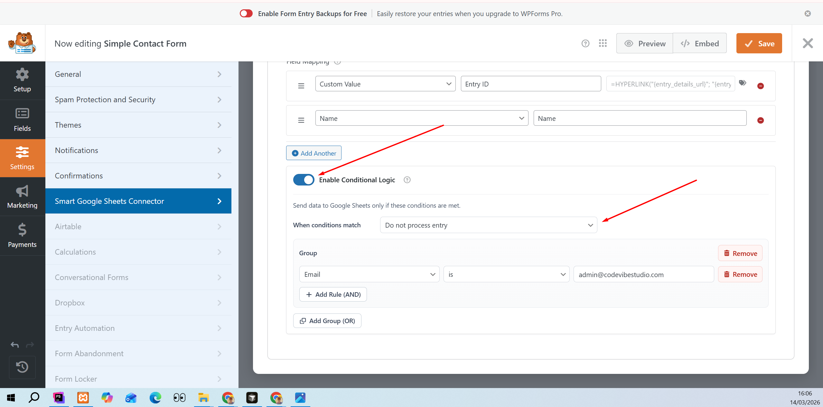Click the Name column input field
823x407 pixels.
640,118
